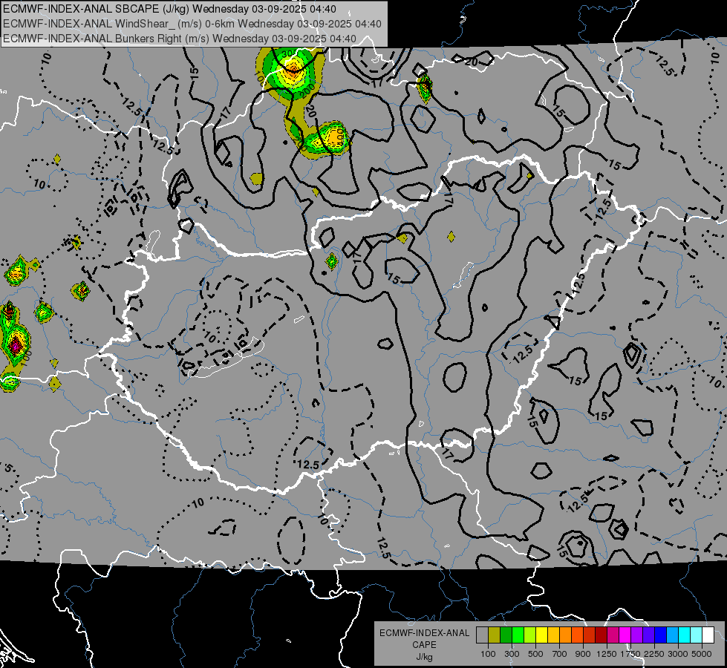Select the olive legend color swatch
The height and width of the screenshot is (668, 727).
[x=495, y=635]
